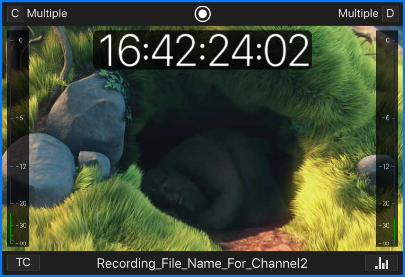Click the right audio level meter
This screenshot has height=277, width=405.
(387, 138)
